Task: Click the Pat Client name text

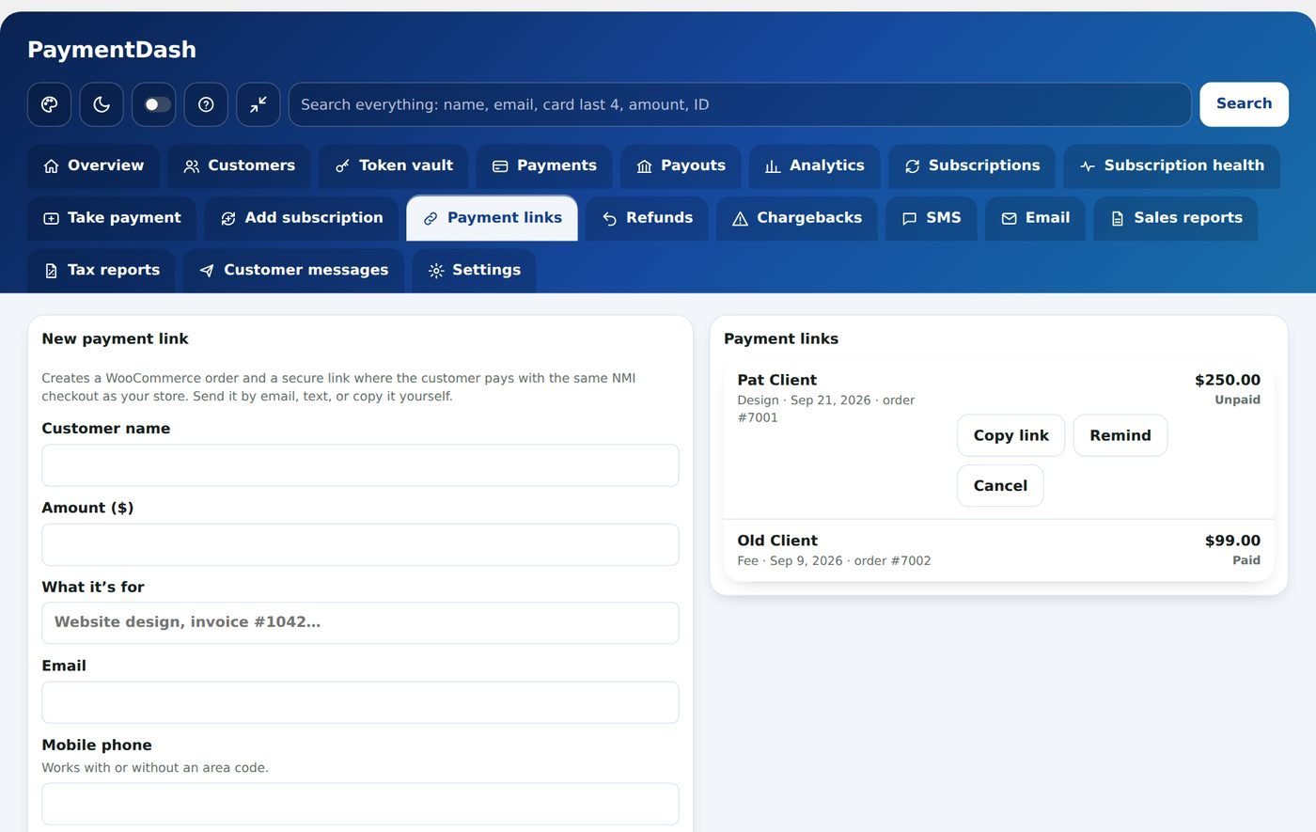Action: 777,380
